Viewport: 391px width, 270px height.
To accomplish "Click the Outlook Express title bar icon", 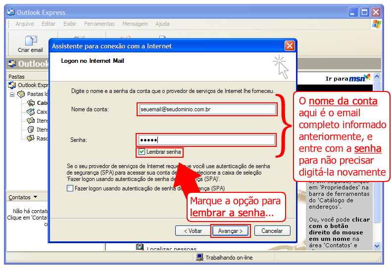I will click(x=10, y=12).
